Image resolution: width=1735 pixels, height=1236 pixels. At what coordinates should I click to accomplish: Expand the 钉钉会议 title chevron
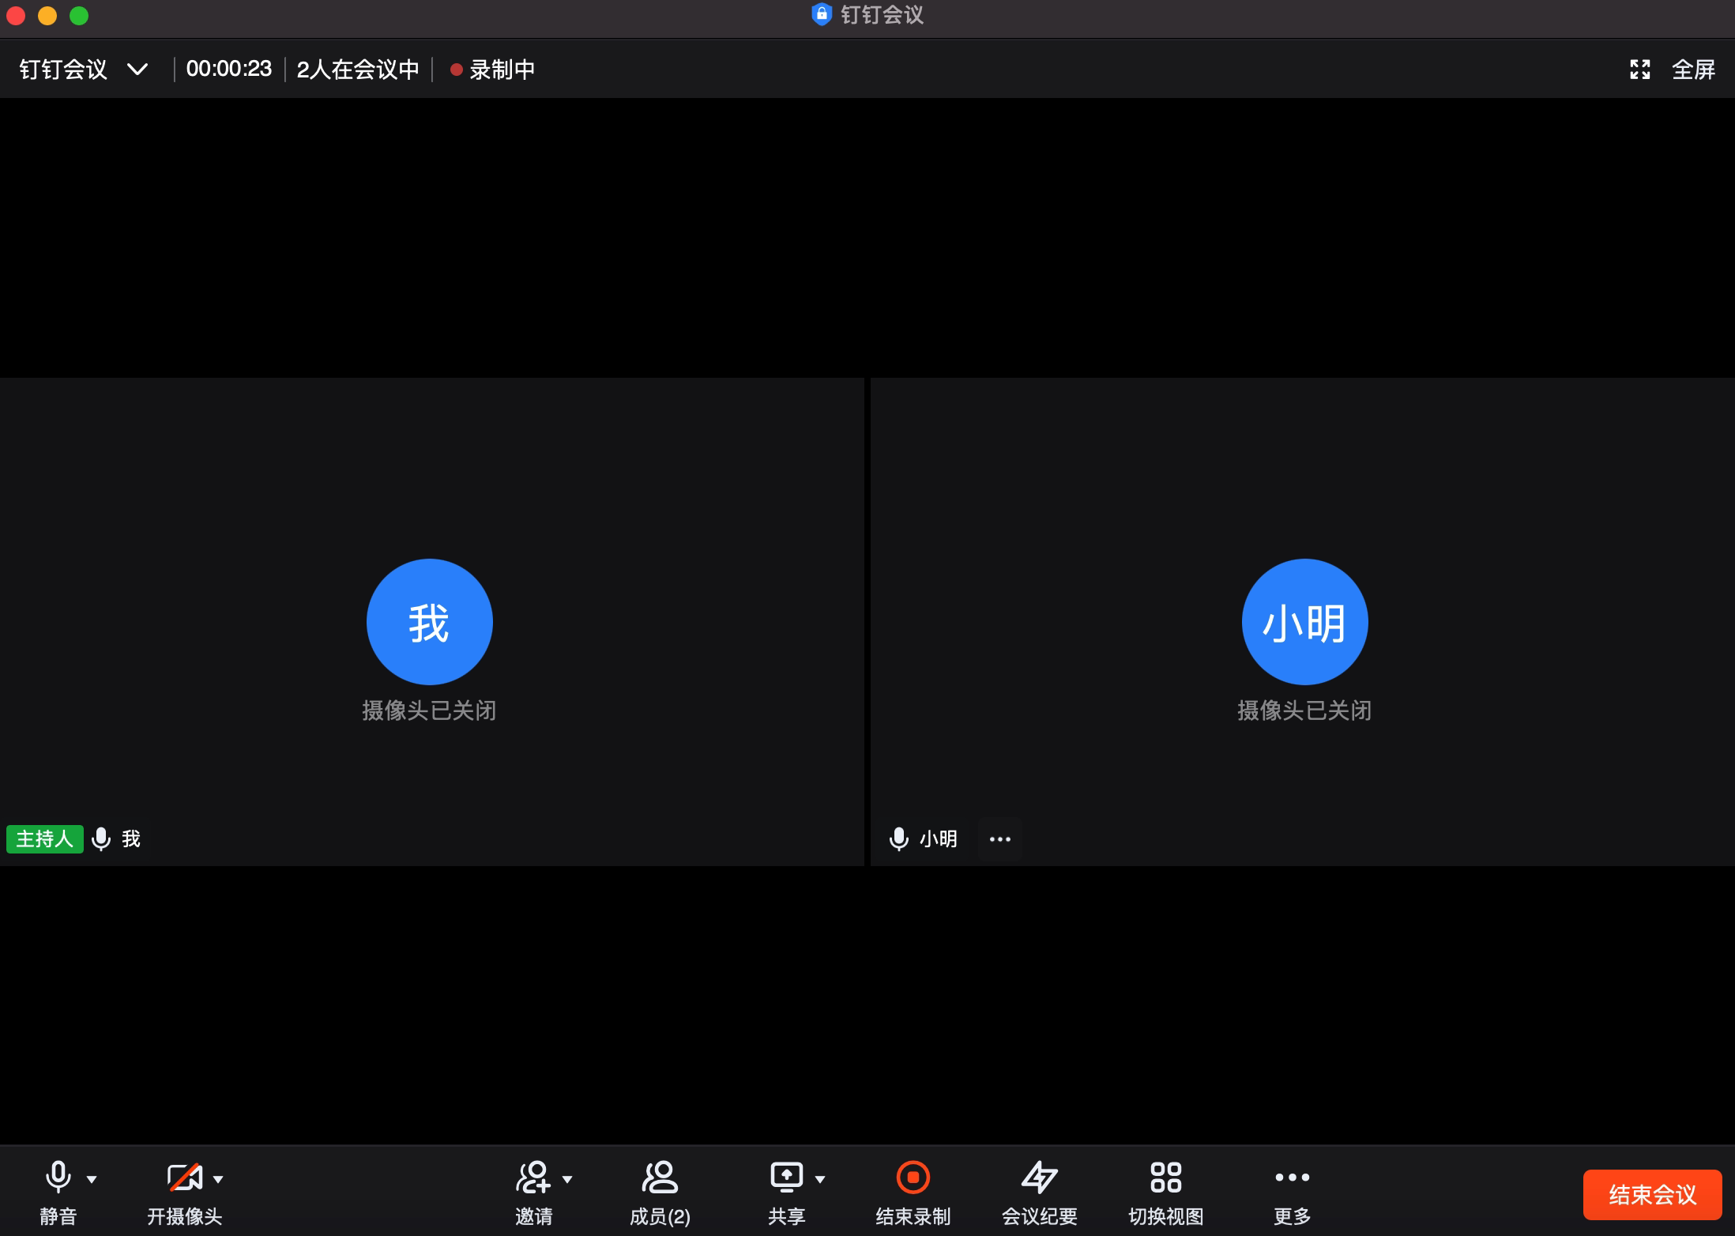point(137,70)
